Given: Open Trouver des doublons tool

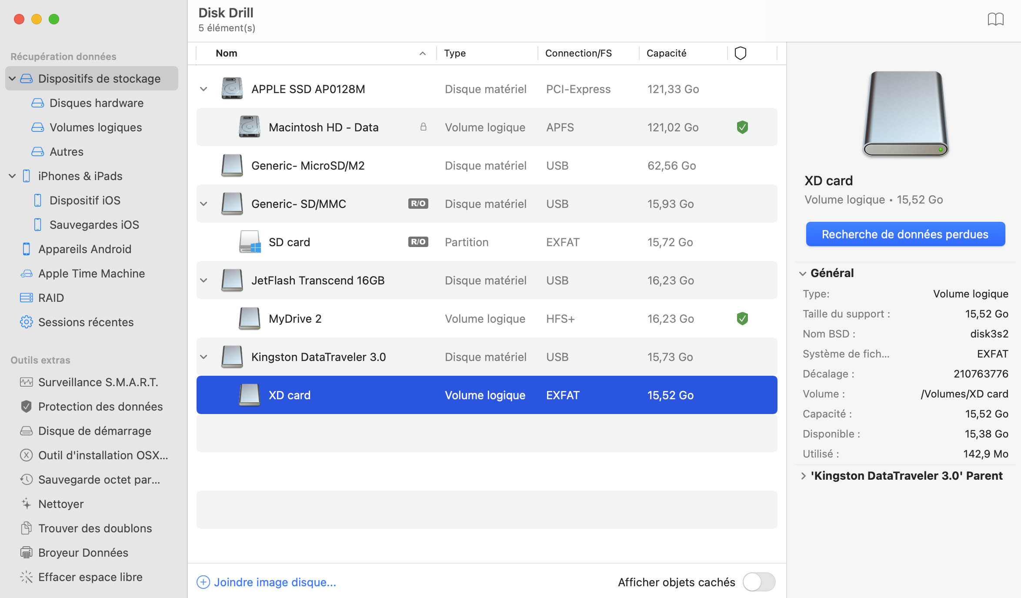Looking at the screenshot, I should click(95, 528).
